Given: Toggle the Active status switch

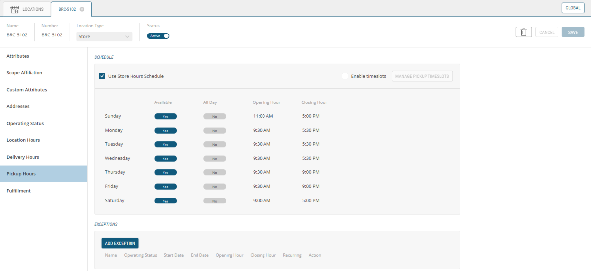Looking at the screenshot, I should [158, 36].
